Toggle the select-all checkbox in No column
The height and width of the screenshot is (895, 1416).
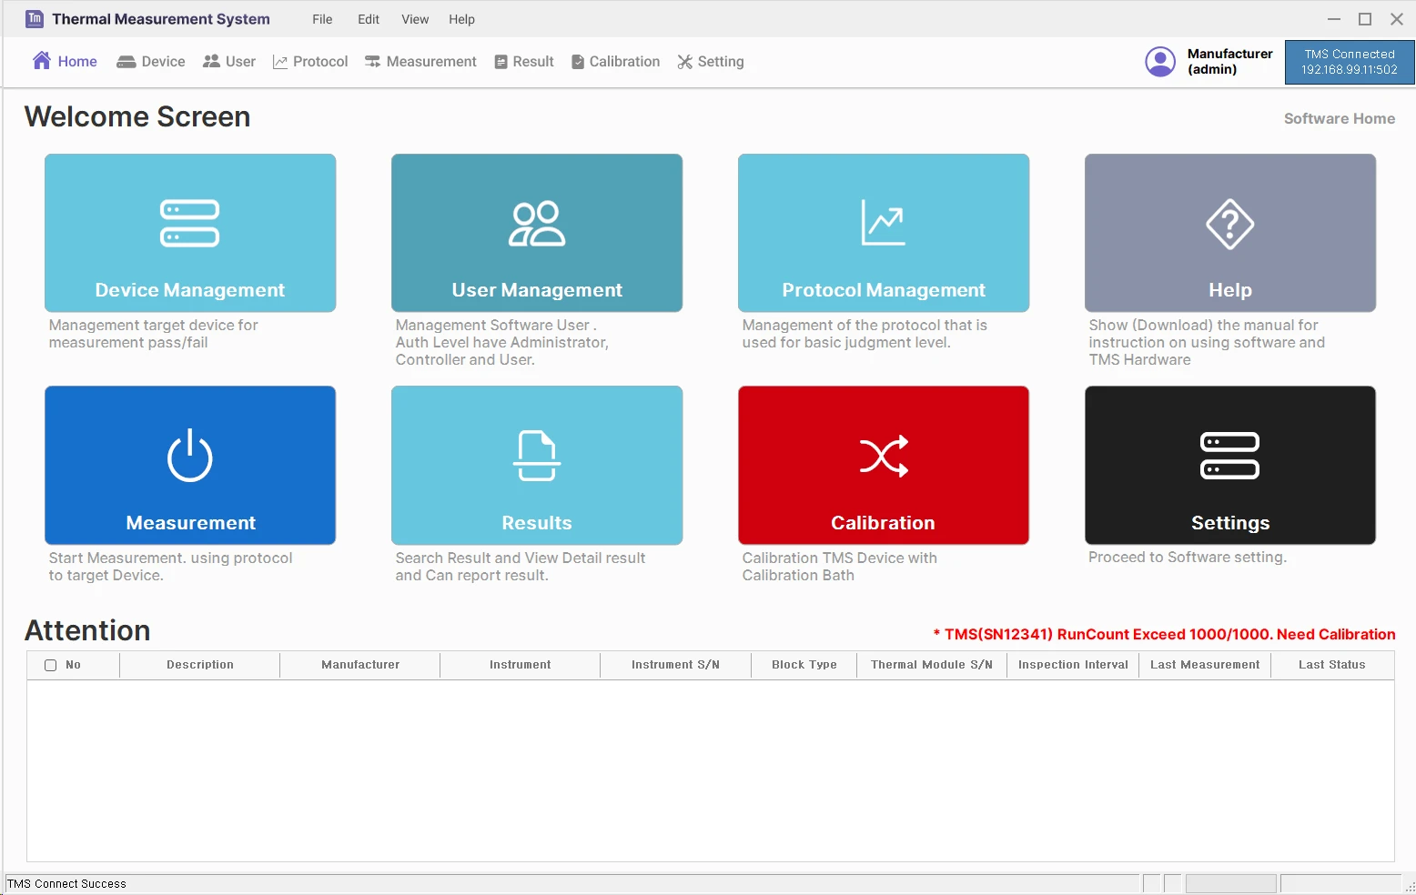point(51,665)
